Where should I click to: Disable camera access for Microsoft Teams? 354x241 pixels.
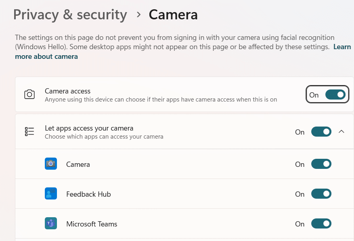point(321,224)
